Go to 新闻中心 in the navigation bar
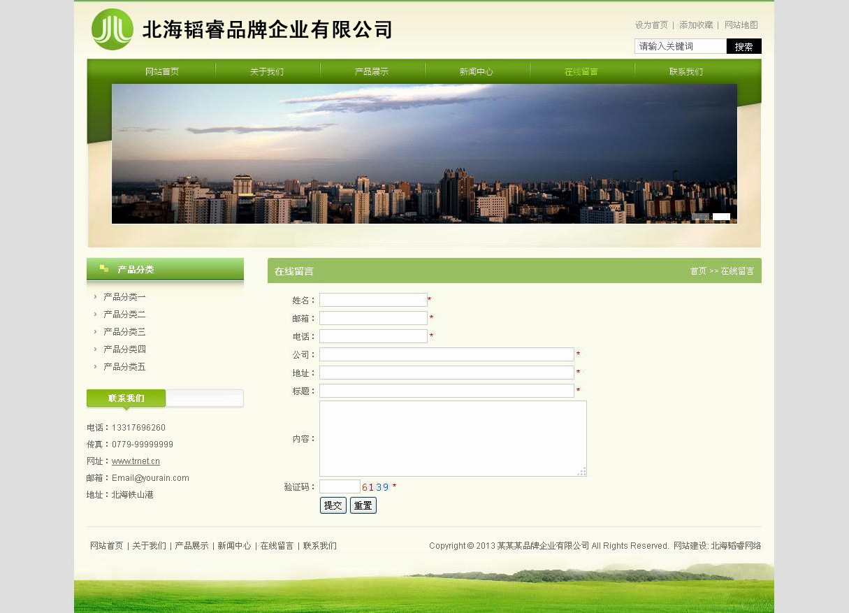 pyautogui.click(x=477, y=72)
